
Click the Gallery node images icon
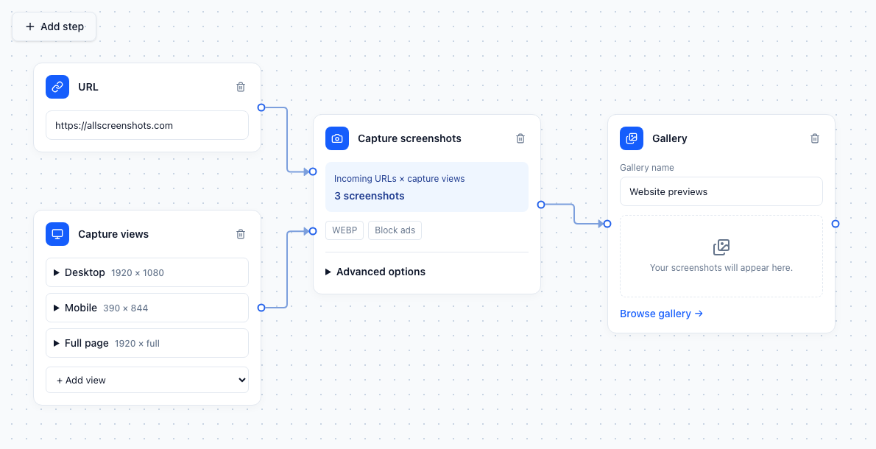click(x=632, y=138)
